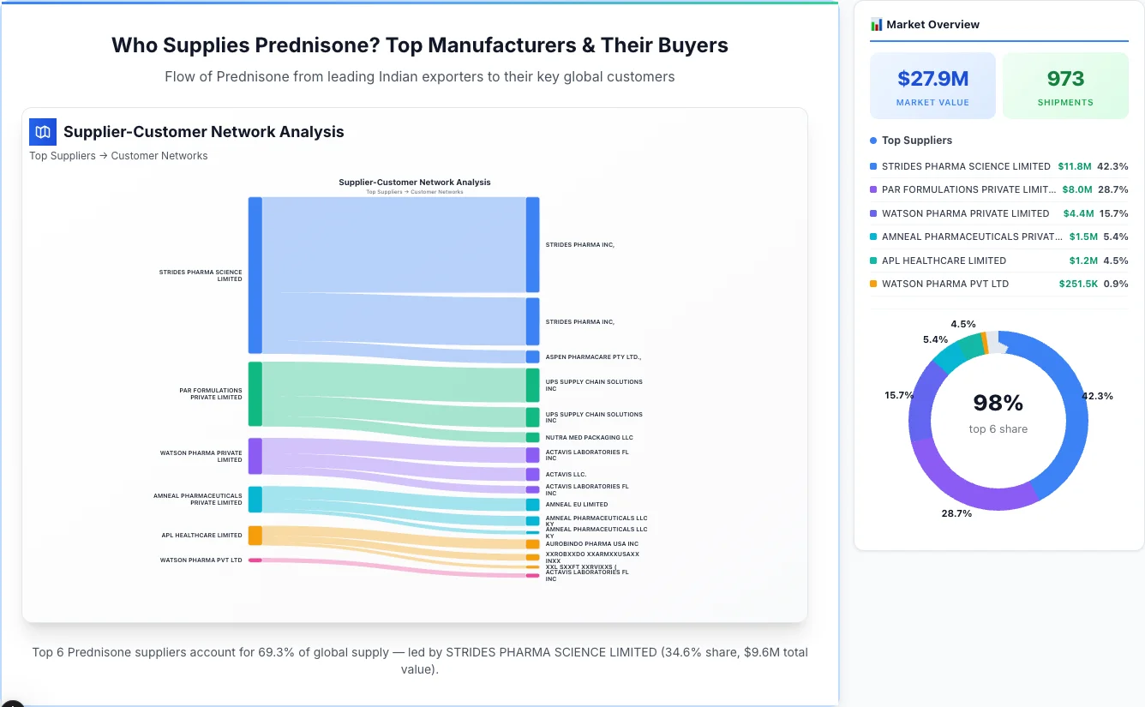The image size is (1145, 707).
Task: Click the orange marker beside WATSON PHARMA PVT LTD
Action: 873,284
